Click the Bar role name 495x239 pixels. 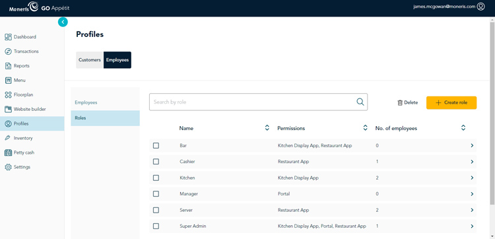click(x=183, y=145)
